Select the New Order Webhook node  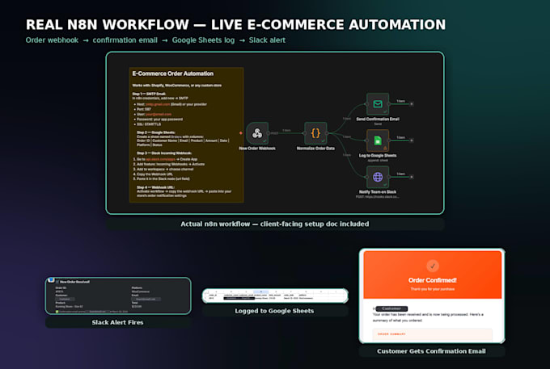click(x=257, y=133)
